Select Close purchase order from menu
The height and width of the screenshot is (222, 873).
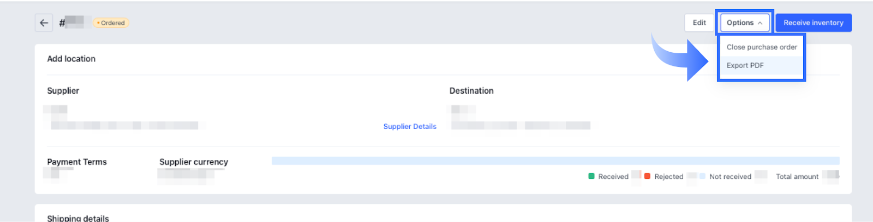click(761, 47)
